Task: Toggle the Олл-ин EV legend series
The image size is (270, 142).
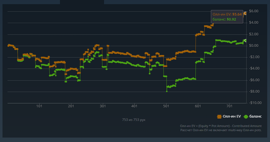Action: pyautogui.click(x=229, y=116)
